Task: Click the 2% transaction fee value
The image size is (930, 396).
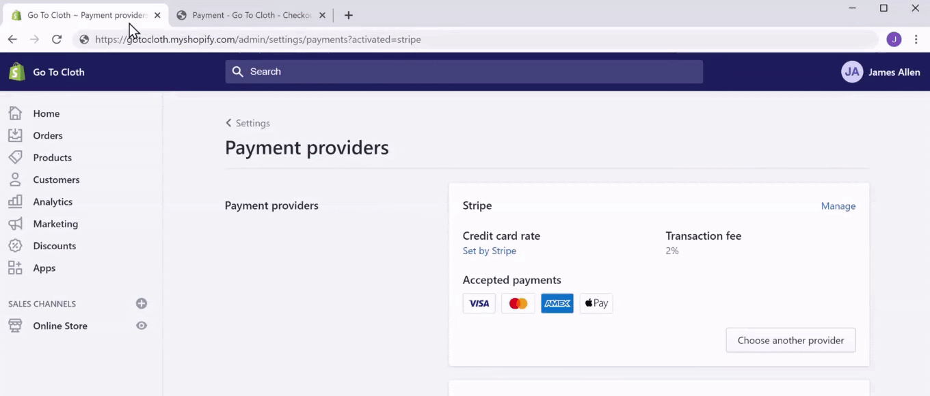Action: (672, 251)
